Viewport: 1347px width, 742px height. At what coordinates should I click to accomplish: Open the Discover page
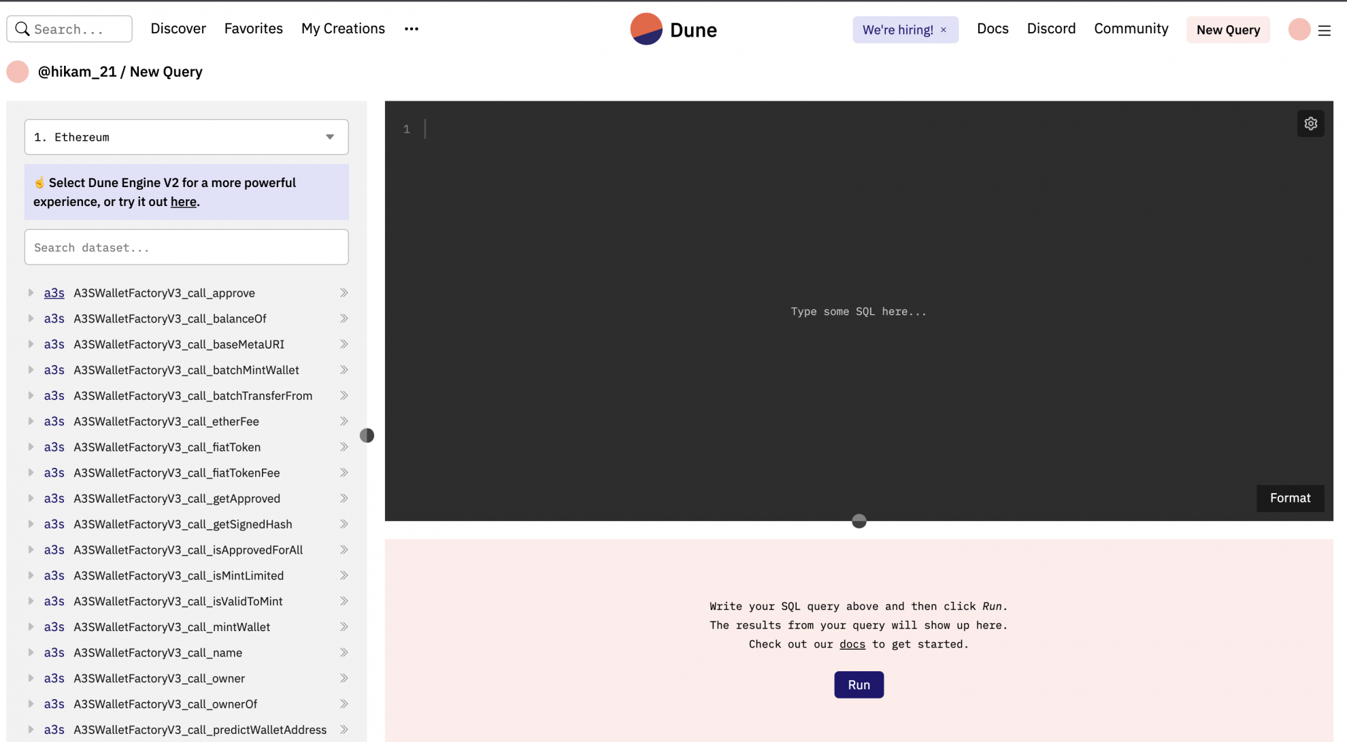point(178,29)
